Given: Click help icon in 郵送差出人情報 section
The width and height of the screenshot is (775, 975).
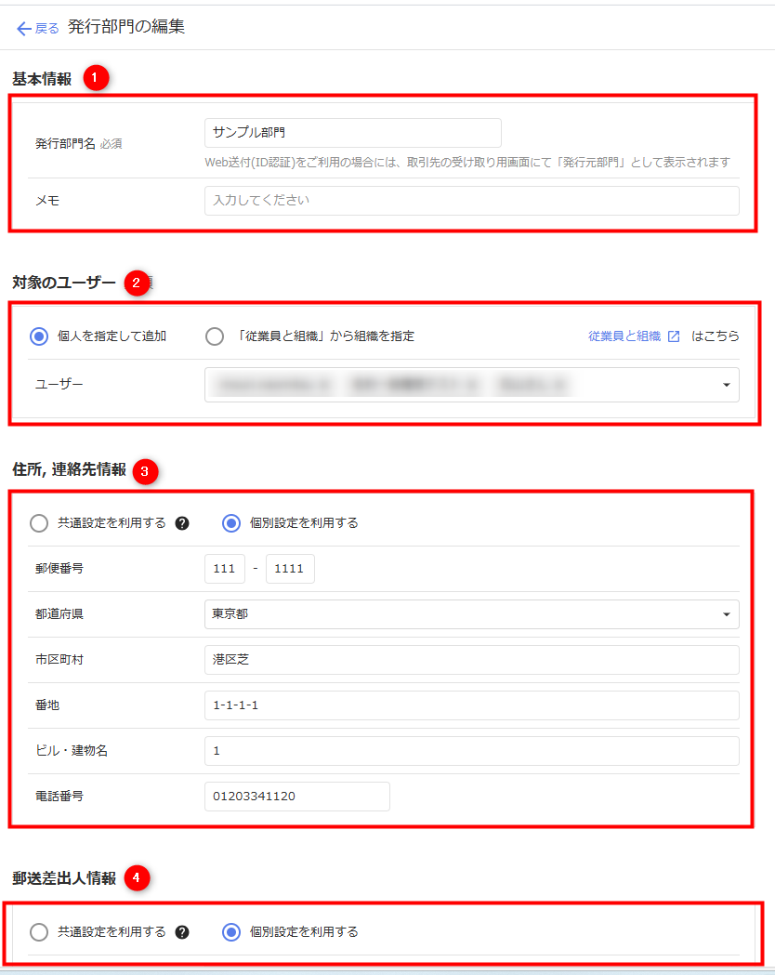Looking at the screenshot, I should pyautogui.click(x=182, y=931).
